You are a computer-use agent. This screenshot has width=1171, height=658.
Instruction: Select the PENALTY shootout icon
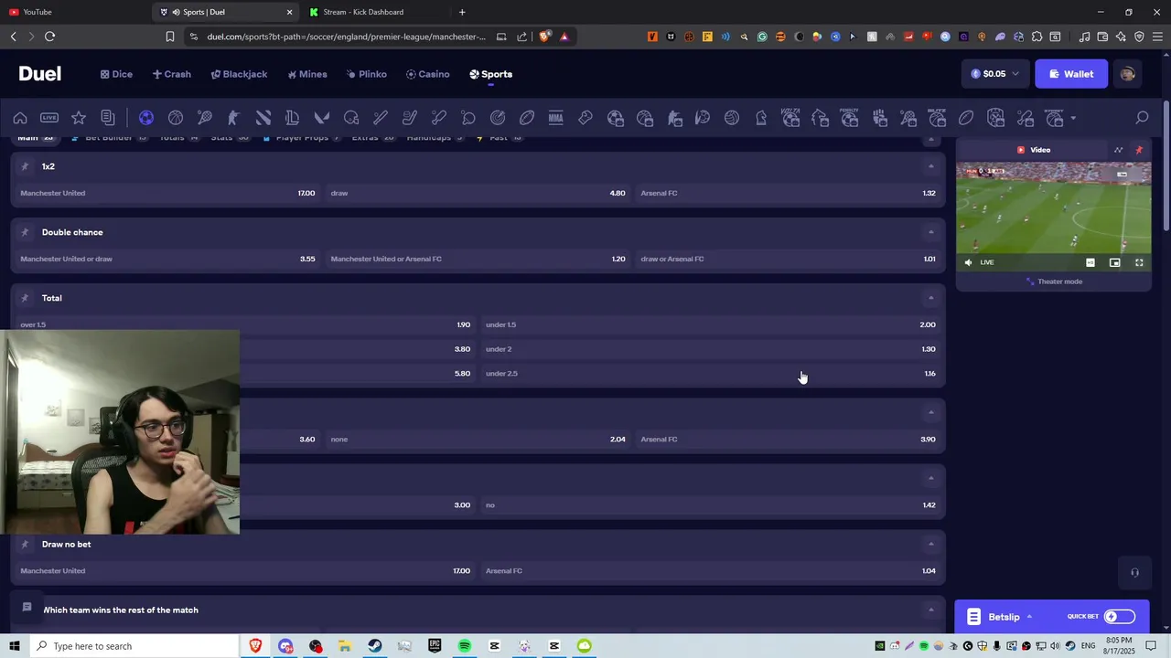point(850,118)
